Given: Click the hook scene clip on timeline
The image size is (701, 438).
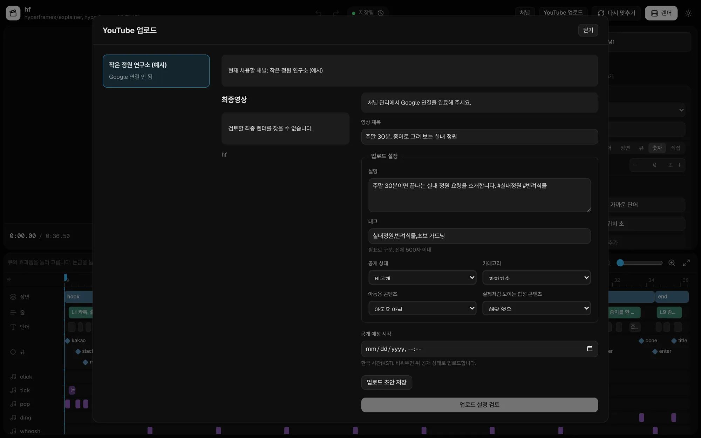Looking at the screenshot, I should [79, 297].
